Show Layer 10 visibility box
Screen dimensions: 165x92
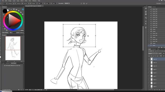point(149,66)
